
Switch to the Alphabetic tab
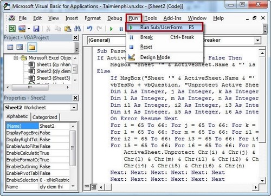point(17,116)
